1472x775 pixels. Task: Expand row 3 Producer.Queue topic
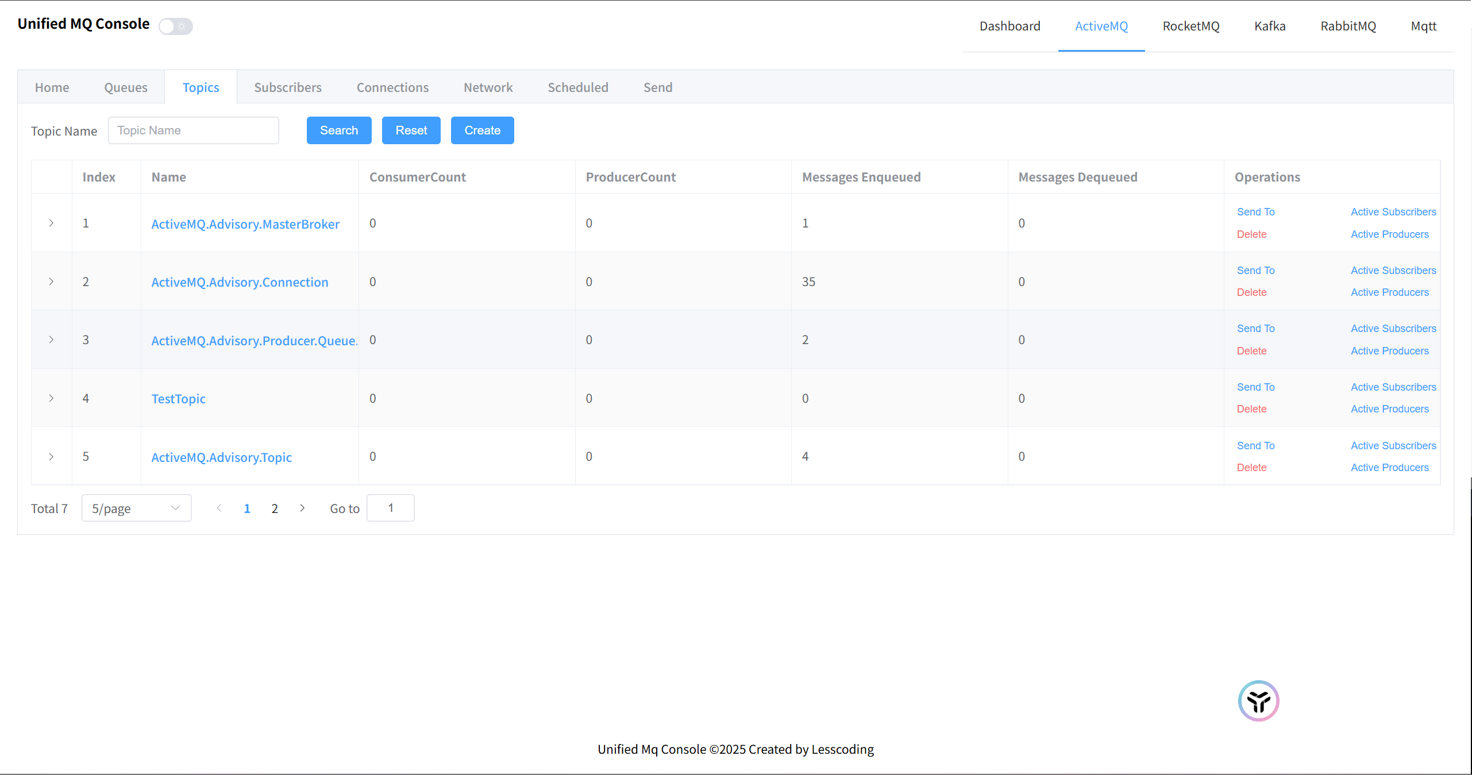pos(51,340)
